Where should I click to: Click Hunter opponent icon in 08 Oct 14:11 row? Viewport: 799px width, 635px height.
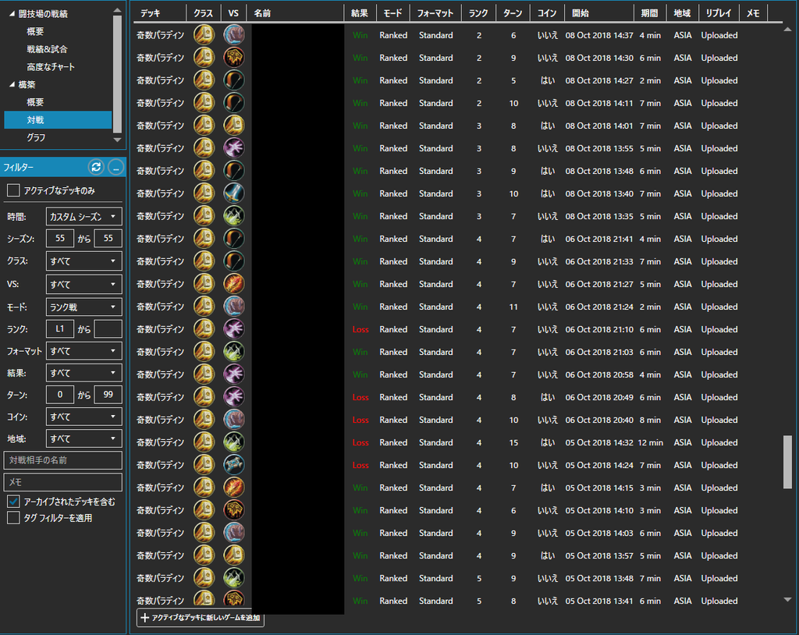tap(234, 103)
